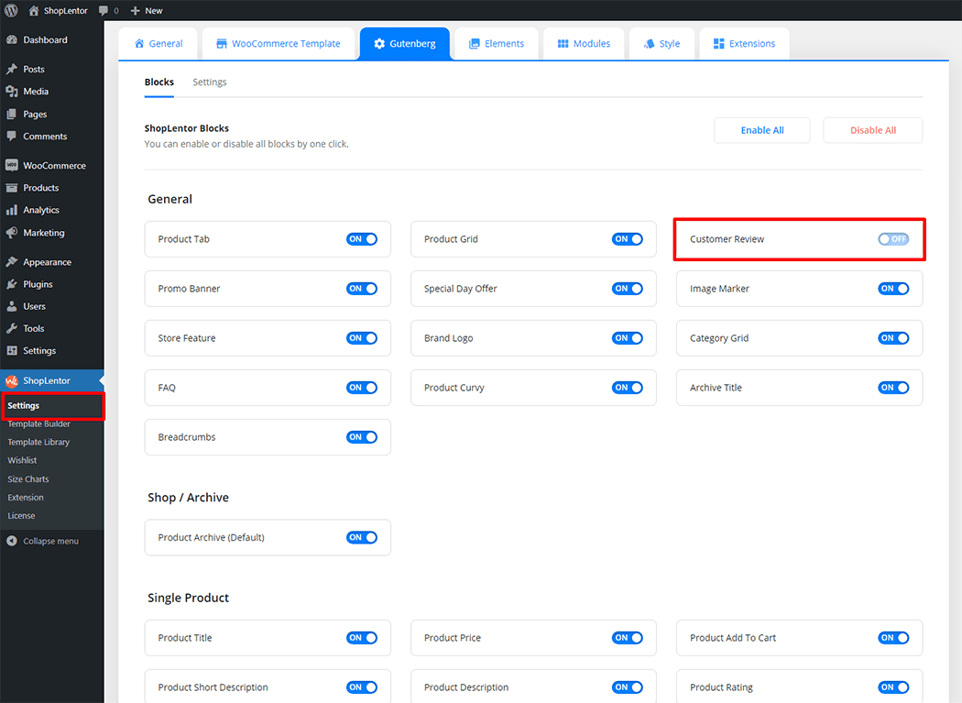Image resolution: width=962 pixels, height=703 pixels.
Task: Click the Appearance paintbrush icon
Action: 12,262
